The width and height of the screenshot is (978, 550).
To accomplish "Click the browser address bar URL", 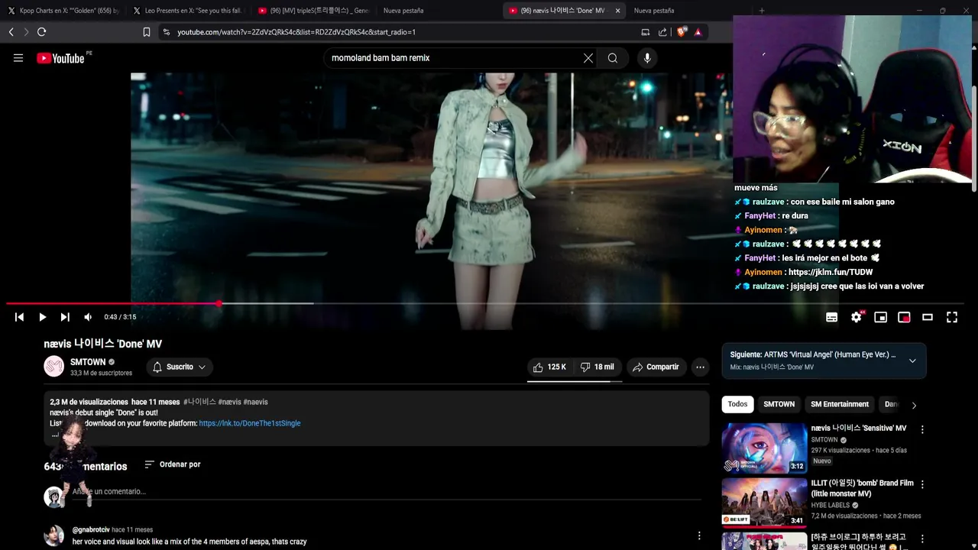I will tap(296, 32).
